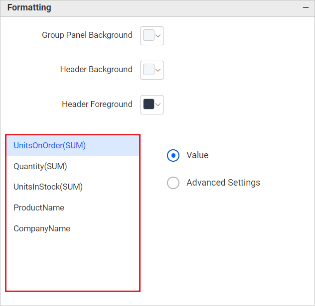The image size is (315, 306).
Task: Click the Formatting section title
Action: click(x=29, y=8)
